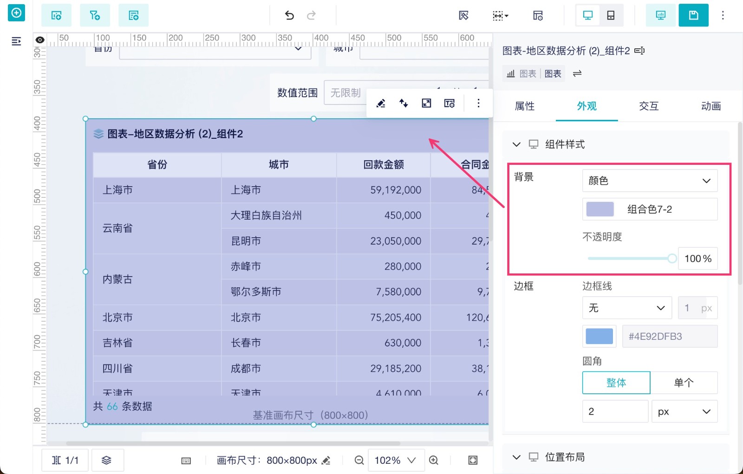Switch to mobile layout view
Viewport: 743px width, 474px height.
[611, 15]
